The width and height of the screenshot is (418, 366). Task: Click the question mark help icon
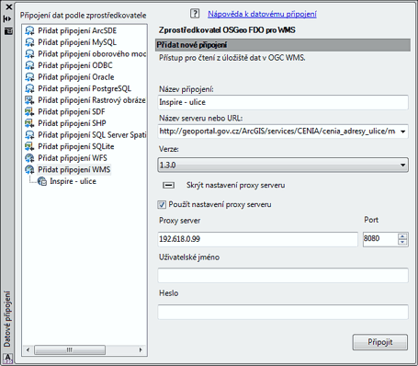[195, 14]
